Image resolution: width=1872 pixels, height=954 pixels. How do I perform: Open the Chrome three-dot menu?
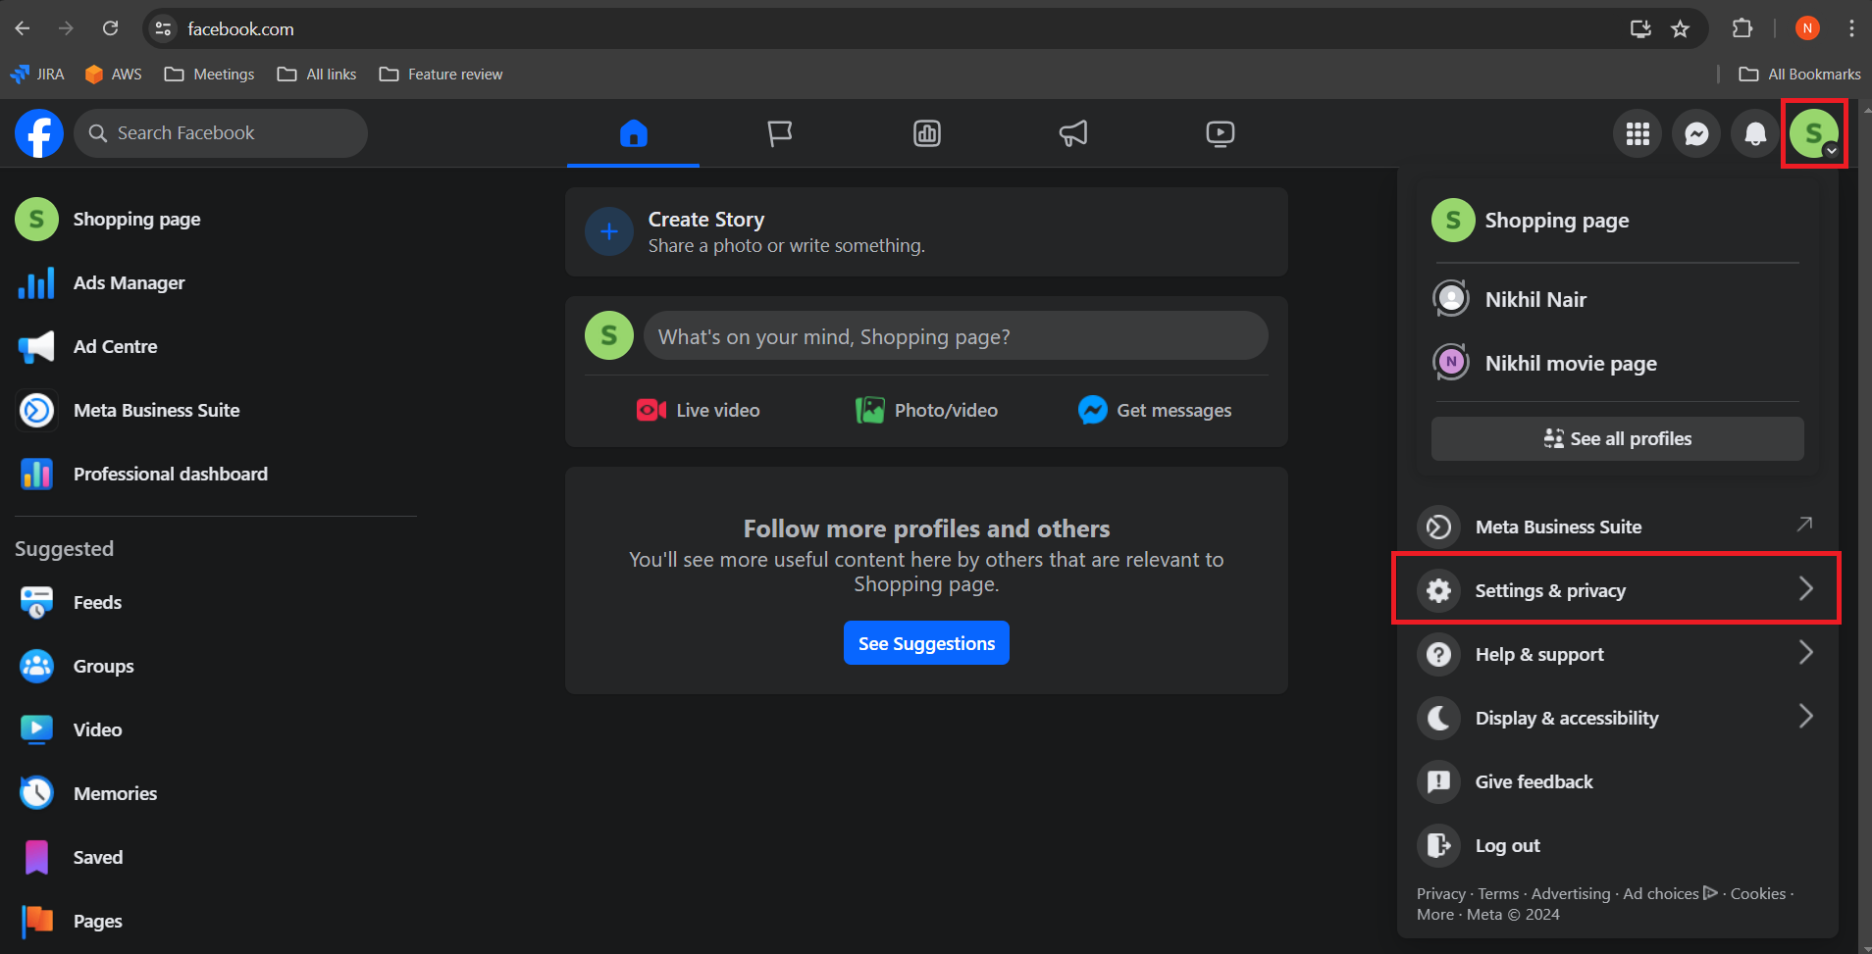pos(1851,28)
